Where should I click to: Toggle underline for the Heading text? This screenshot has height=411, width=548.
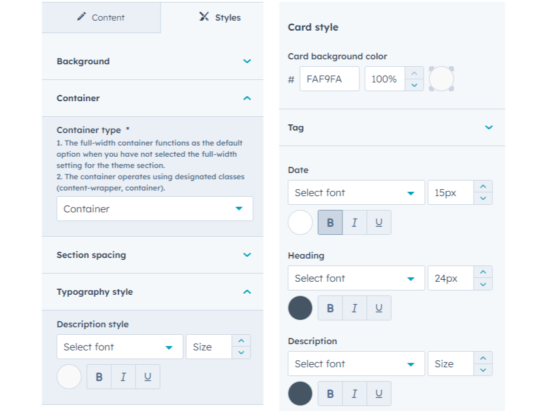[x=379, y=309]
